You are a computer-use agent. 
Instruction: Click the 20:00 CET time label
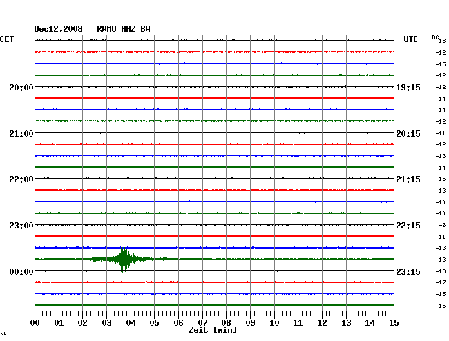coord(21,88)
